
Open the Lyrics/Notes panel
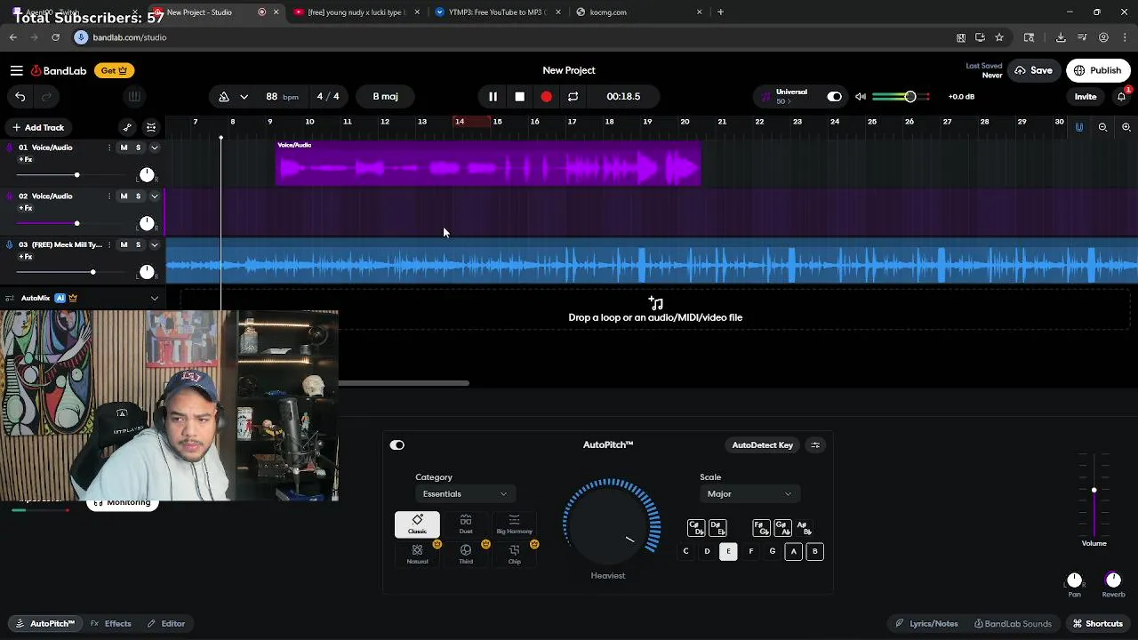tap(926, 624)
